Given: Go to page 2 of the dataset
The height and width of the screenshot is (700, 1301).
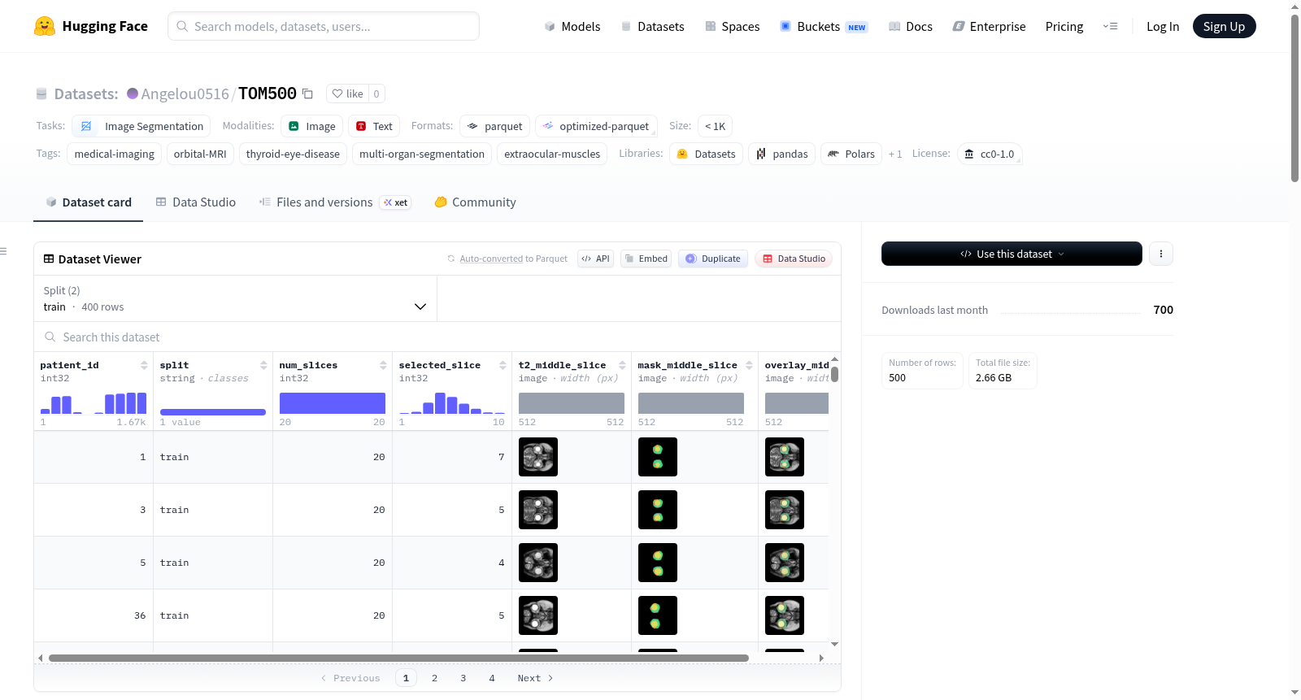Looking at the screenshot, I should click(435, 678).
